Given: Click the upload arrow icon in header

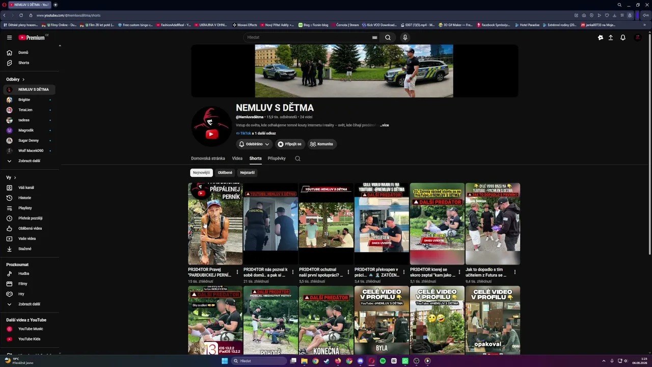Looking at the screenshot, I should click(611, 37).
